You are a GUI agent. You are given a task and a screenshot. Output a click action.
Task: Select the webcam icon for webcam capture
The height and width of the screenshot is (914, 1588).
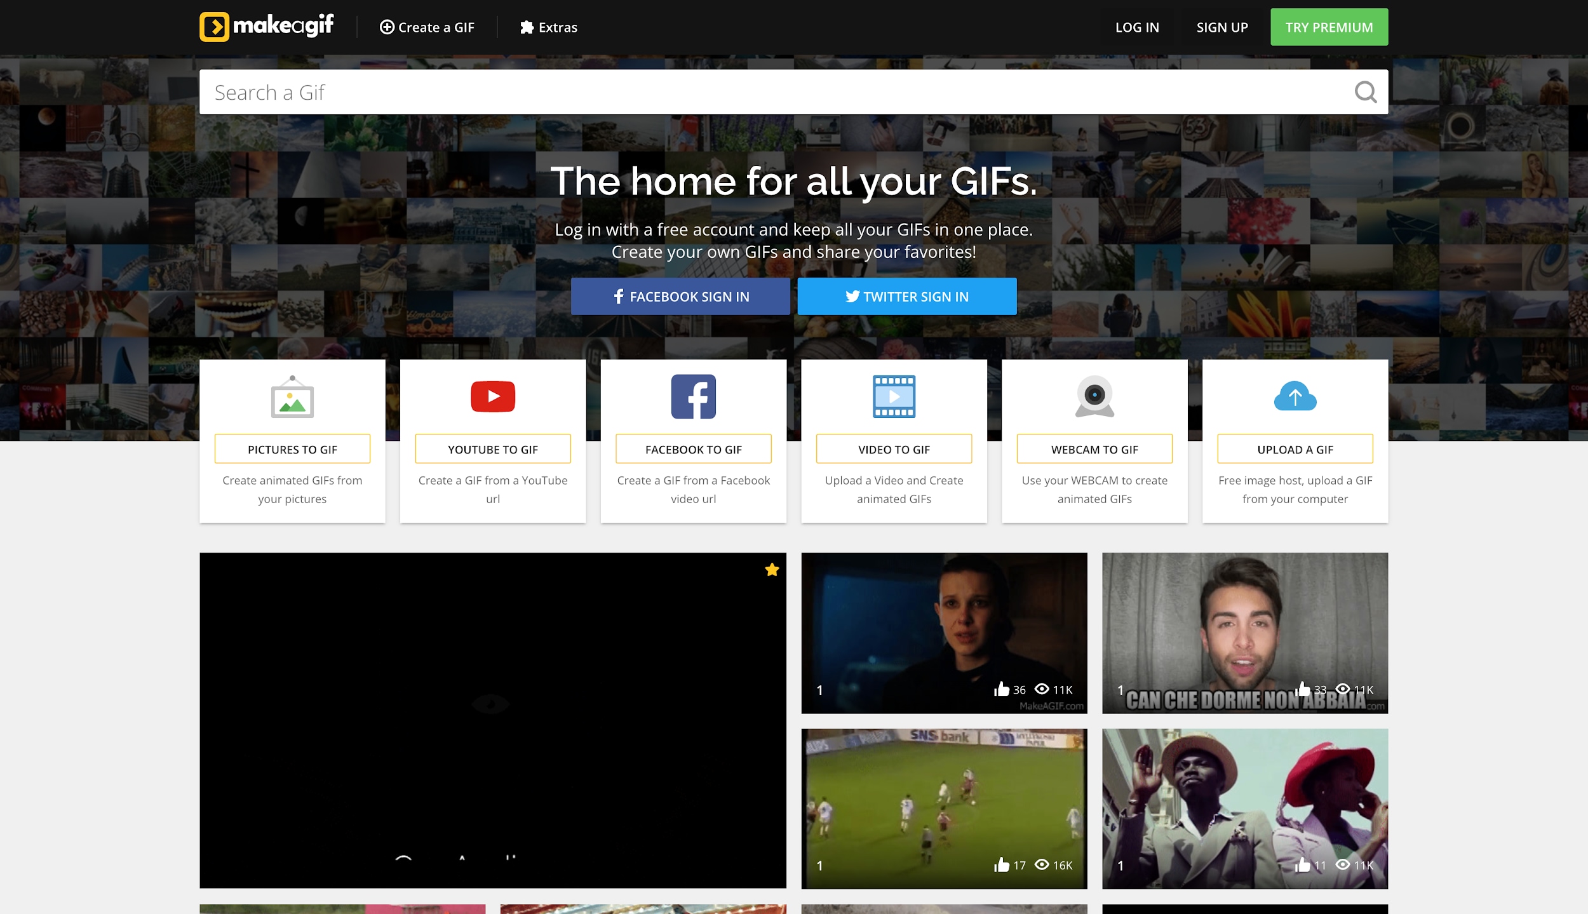coord(1094,396)
